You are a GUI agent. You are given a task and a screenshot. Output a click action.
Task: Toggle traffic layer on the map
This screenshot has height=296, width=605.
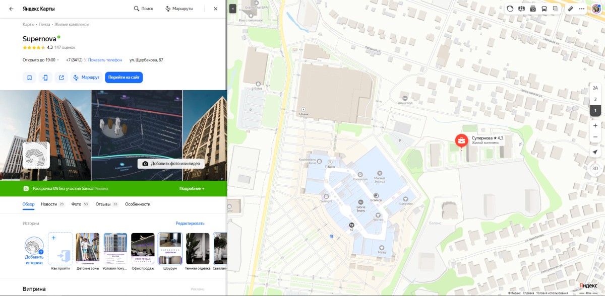tap(510, 9)
